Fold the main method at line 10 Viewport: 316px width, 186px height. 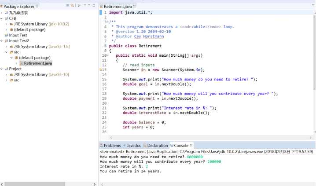[x=108, y=55]
